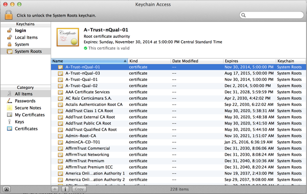
Task: Show the Secure Notes category
Action: click(25, 108)
